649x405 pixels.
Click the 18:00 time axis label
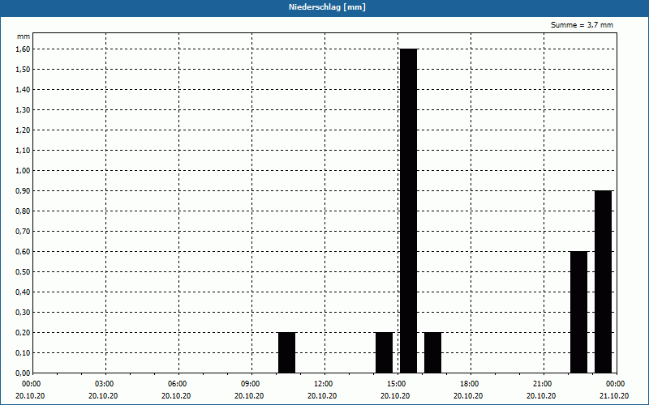click(x=470, y=384)
